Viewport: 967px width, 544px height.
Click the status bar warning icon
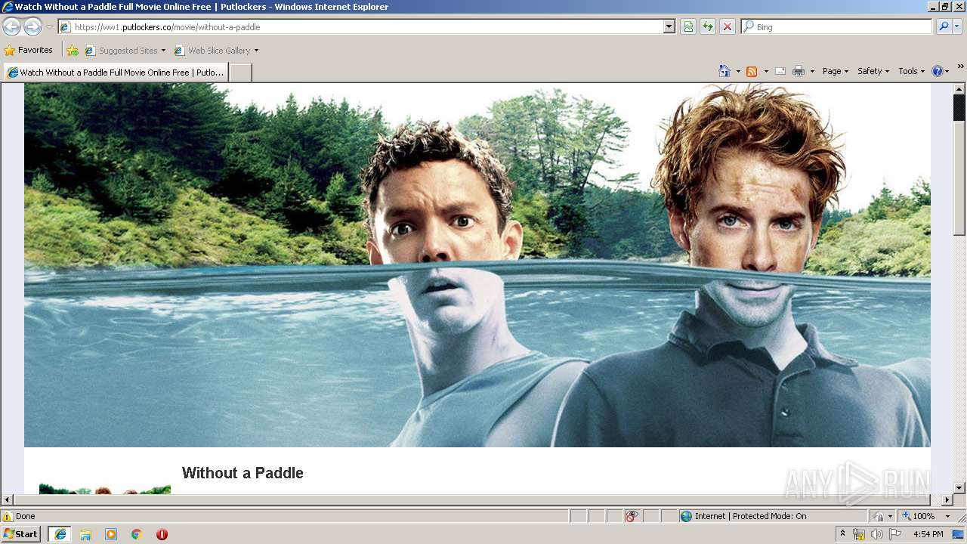[x=8, y=516]
